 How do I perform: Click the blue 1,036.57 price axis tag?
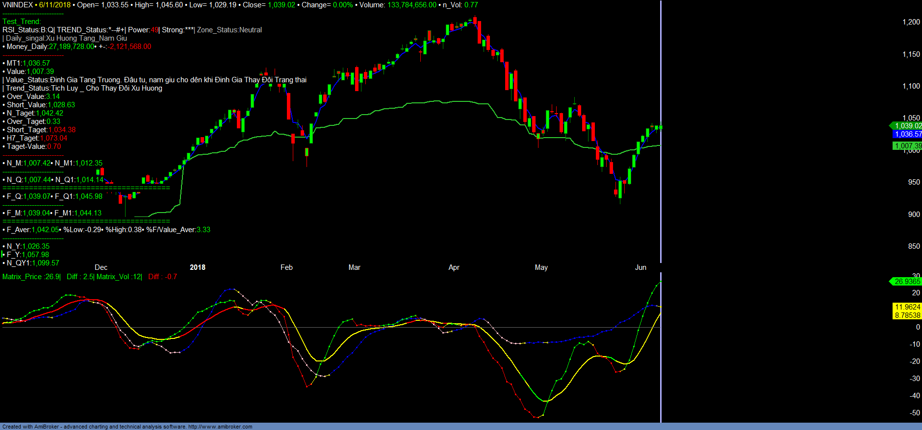(907, 134)
